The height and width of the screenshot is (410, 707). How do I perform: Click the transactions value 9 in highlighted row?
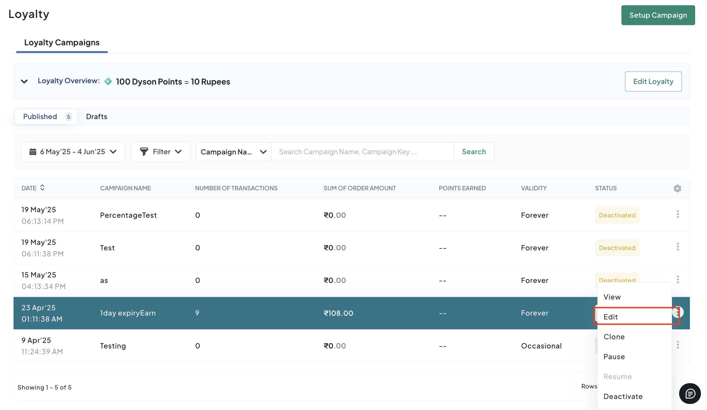197,313
